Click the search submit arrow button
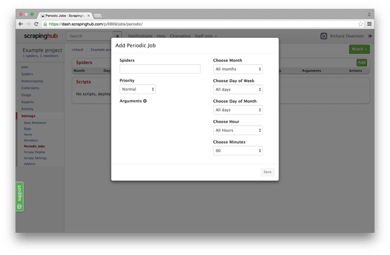Screen dimensions: 390x255 [x=117, y=36]
